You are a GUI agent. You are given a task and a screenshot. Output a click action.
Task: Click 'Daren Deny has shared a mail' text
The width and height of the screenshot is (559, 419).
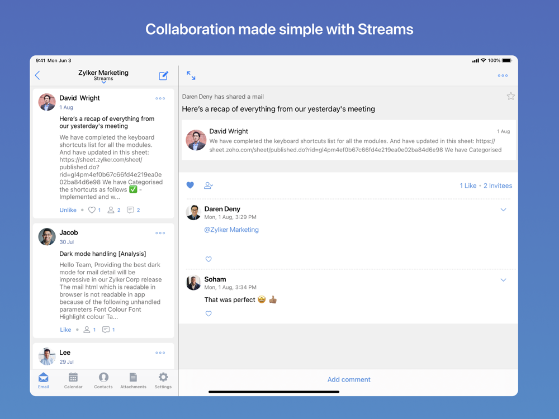point(223,97)
